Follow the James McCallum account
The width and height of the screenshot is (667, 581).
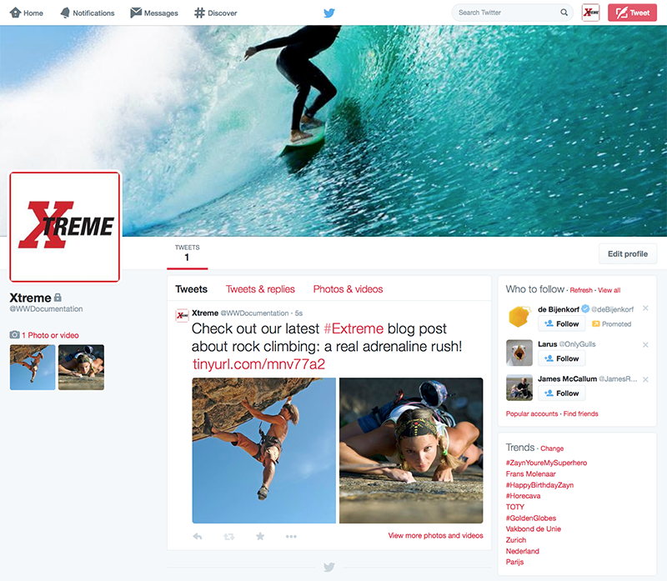561,393
